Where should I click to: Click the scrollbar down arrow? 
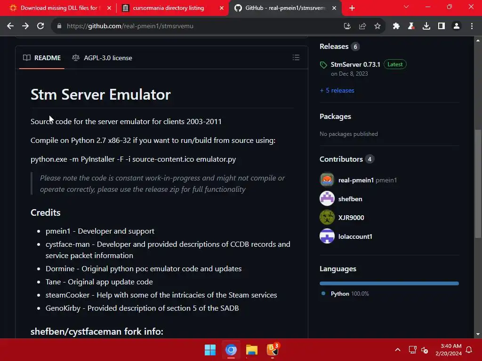[478, 334]
